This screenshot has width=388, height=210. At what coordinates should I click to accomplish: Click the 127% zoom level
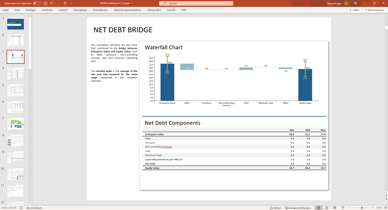[x=379, y=208]
